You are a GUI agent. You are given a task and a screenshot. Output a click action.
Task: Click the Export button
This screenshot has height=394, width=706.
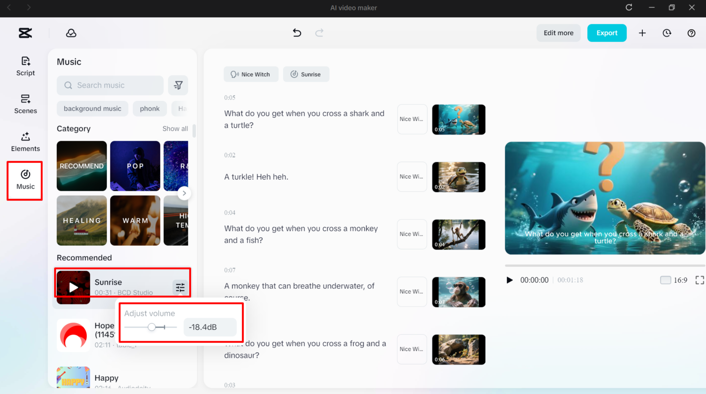pyautogui.click(x=607, y=33)
